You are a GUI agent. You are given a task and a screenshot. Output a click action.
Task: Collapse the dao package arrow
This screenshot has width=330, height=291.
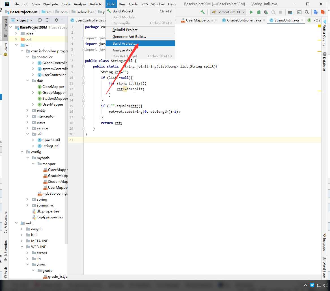point(27,81)
